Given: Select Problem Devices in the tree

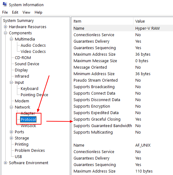Looking at the screenshot, I should pos(30,151).
